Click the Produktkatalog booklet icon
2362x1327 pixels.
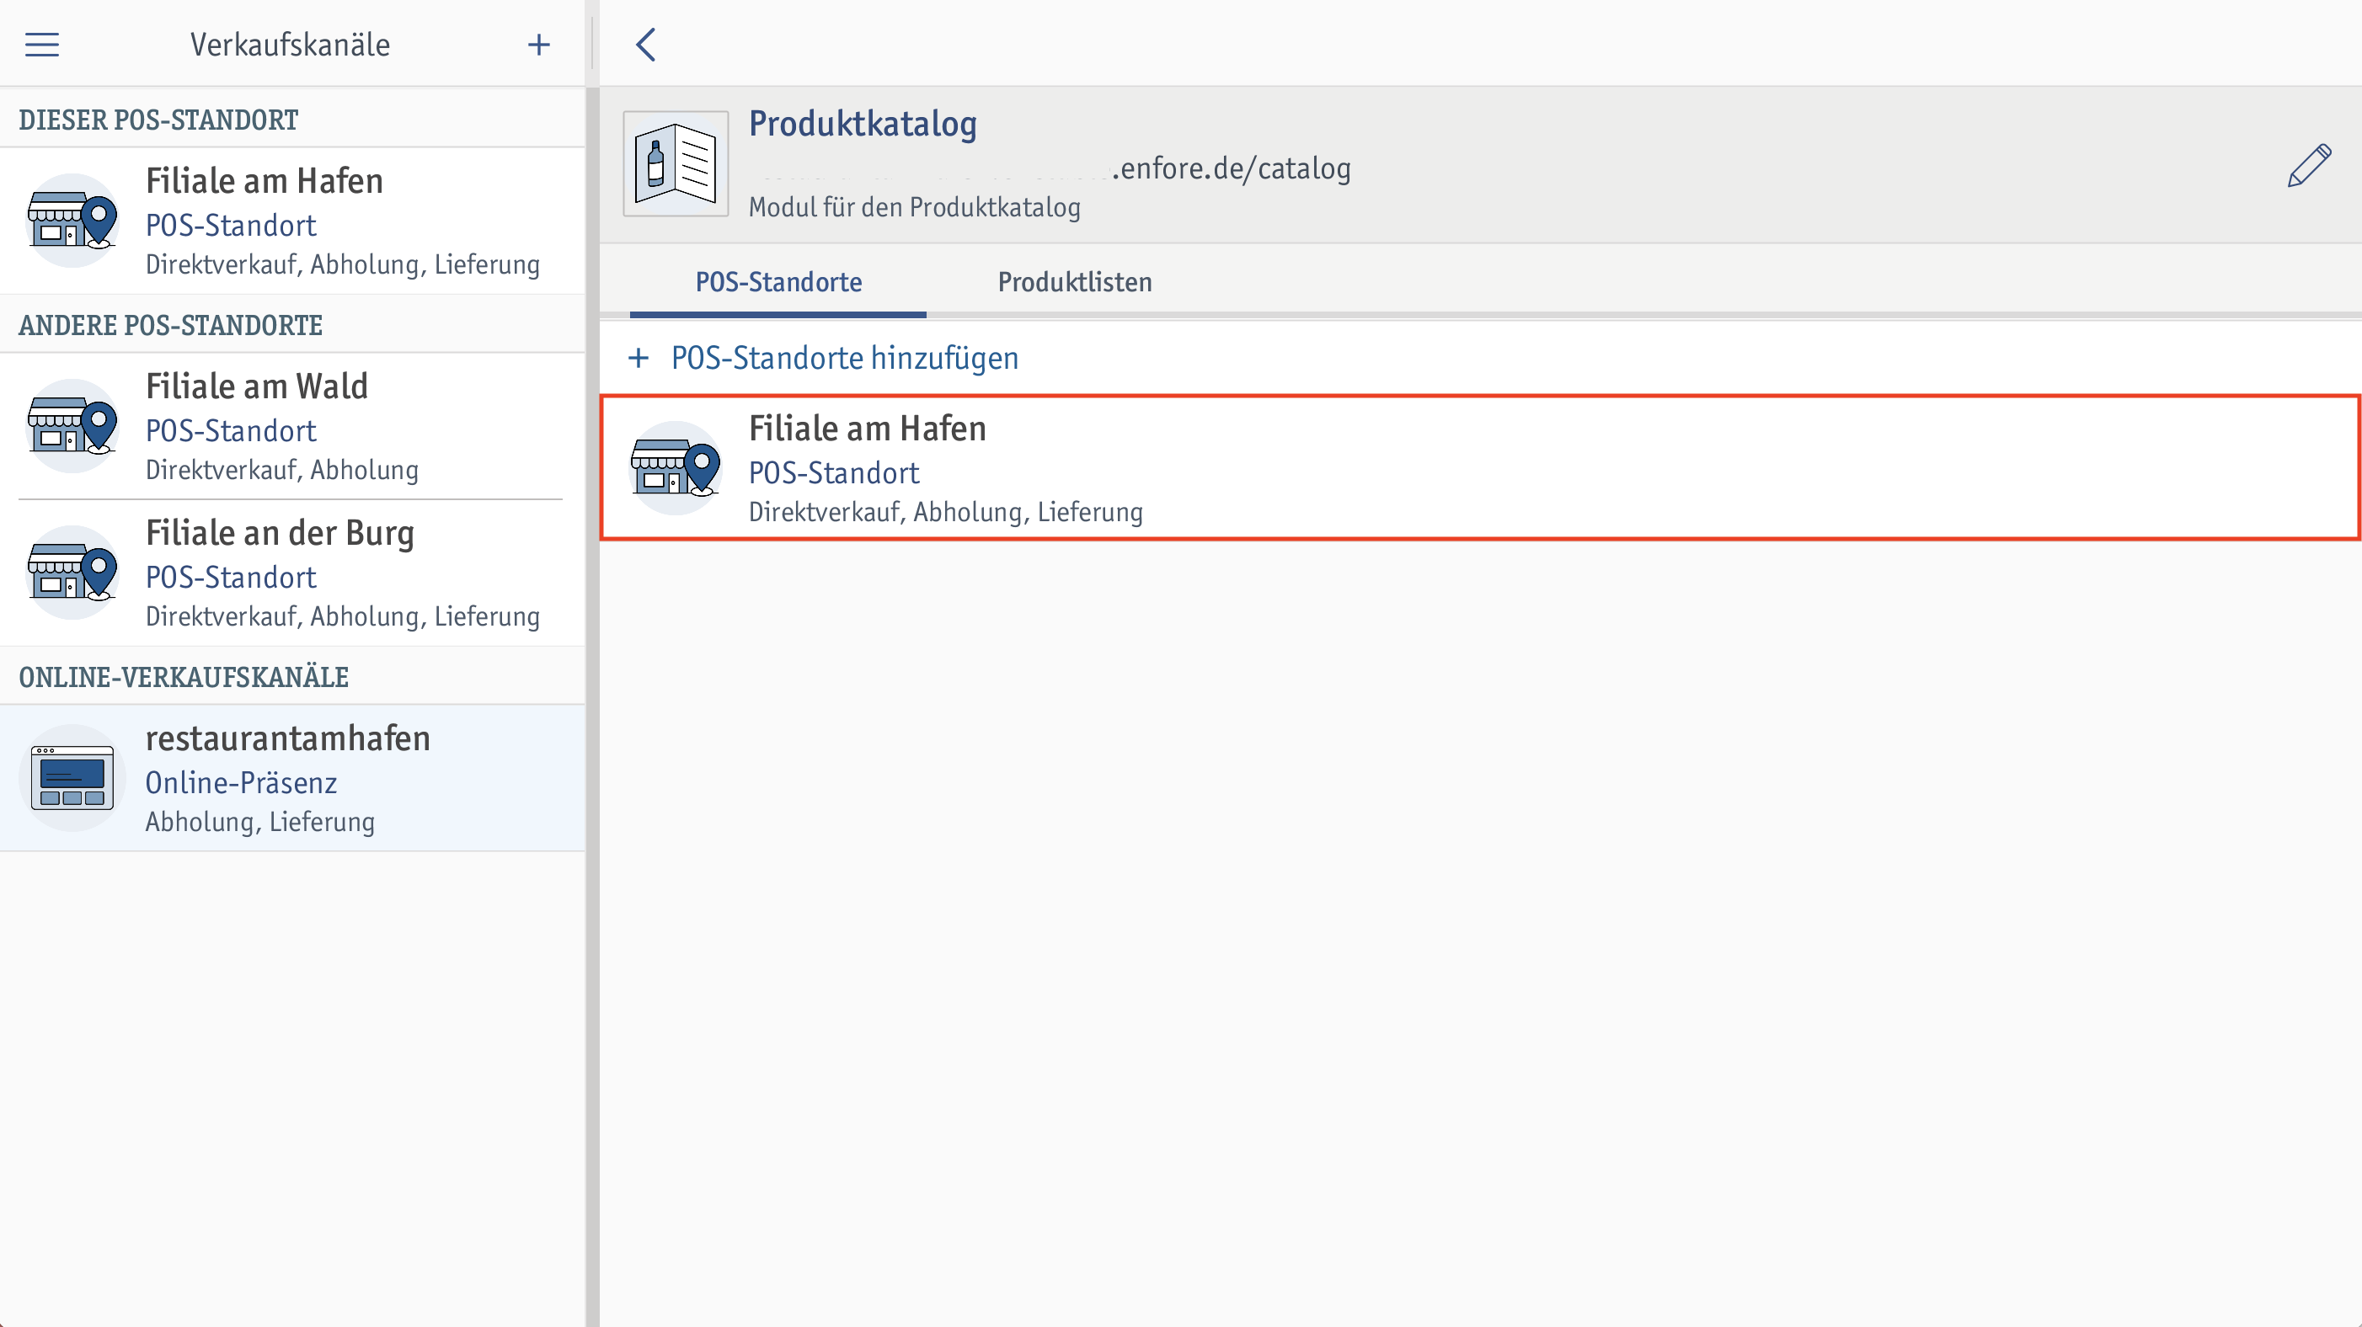(676, 164)
